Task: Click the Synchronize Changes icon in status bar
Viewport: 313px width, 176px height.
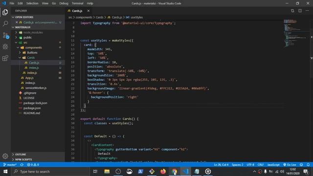Action: [22, 165]
